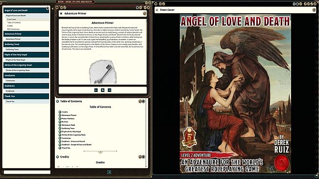The width and height of the screenshot is (319, 179).
Task: Open Adventure Primer subsection row
Action: point(27,39)
